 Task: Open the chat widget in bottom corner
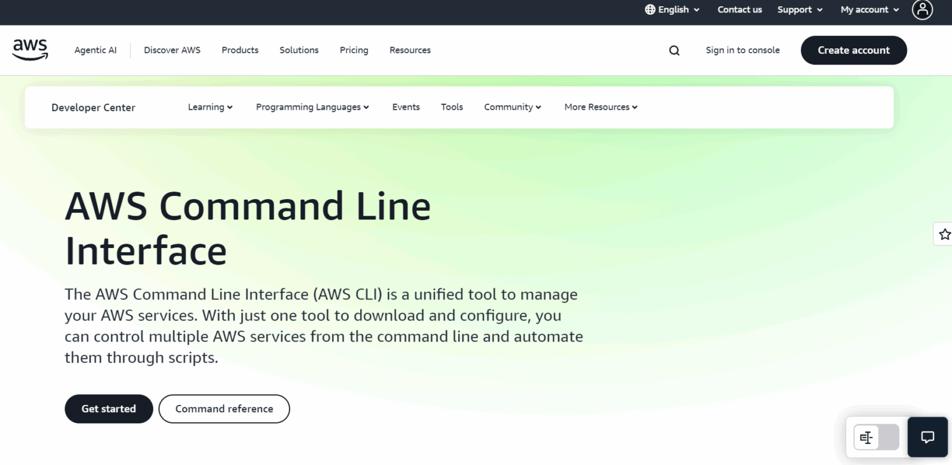(927, 437)
